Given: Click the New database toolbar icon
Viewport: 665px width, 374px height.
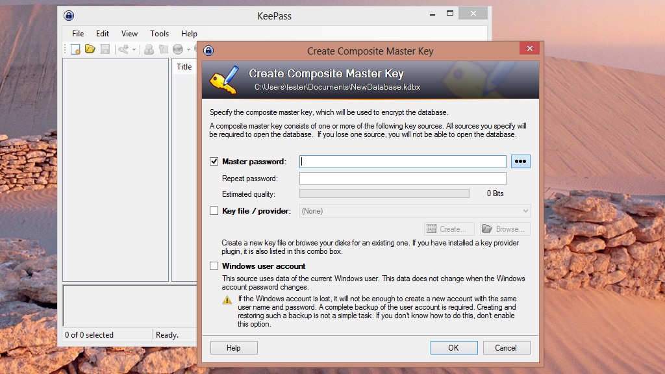Looking at the screenshot, I should click(75, 49).
